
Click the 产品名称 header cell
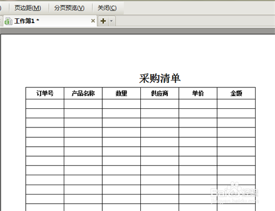[x=83, y=93]
